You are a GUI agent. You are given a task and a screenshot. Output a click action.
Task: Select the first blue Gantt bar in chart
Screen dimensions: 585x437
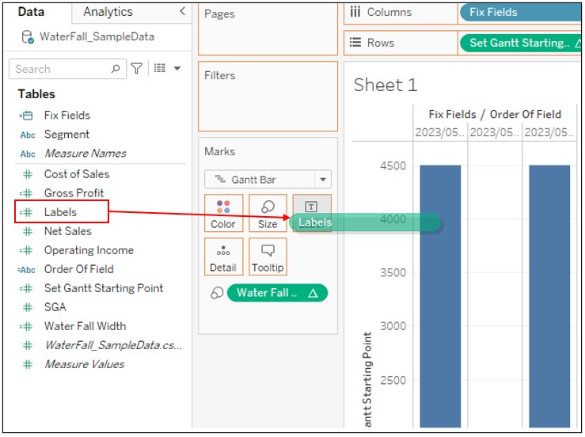coord(440,296)
